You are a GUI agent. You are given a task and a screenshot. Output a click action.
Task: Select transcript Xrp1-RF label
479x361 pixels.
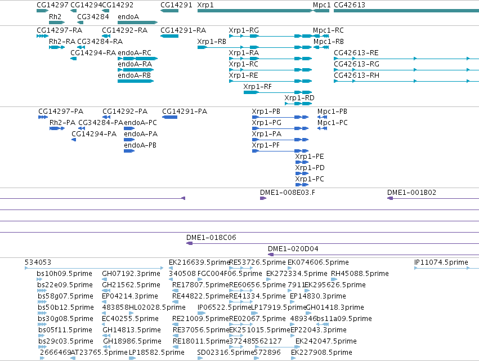click(x=258, y=87)
